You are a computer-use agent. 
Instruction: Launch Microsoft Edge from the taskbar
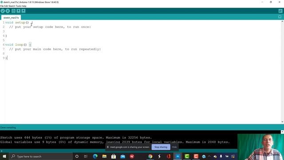click(95, 156)
